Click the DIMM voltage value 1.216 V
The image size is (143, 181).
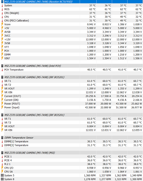[122, 54]
